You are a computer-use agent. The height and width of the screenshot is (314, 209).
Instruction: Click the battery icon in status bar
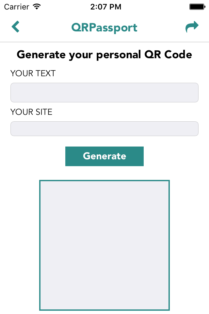tap(197, 7)
